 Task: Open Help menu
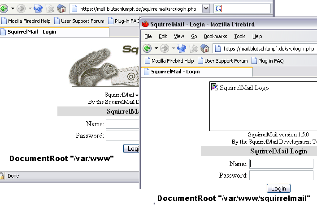coord(257,36)
